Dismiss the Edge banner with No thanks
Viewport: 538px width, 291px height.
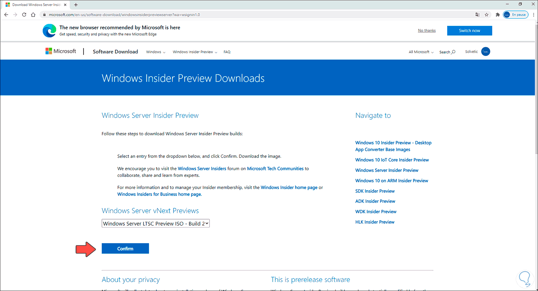(x=427, y=30)
